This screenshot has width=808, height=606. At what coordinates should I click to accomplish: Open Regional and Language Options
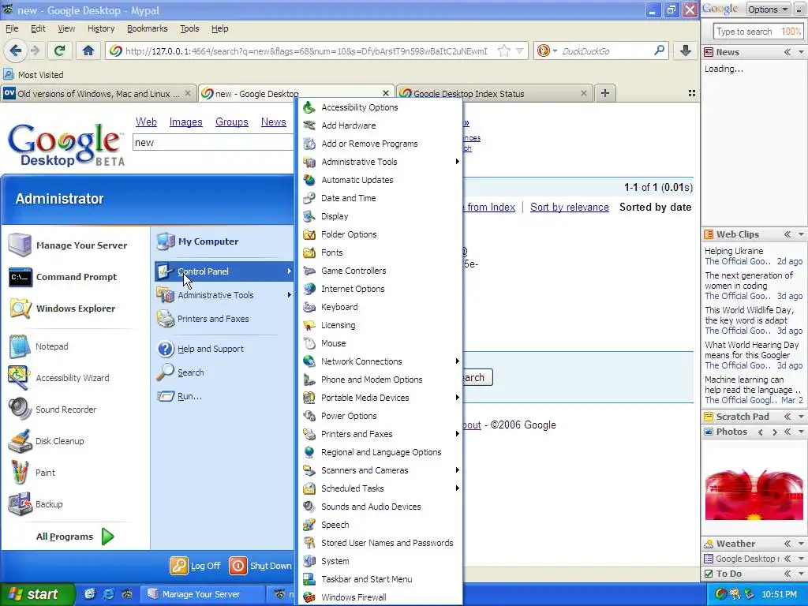point(380,452)
